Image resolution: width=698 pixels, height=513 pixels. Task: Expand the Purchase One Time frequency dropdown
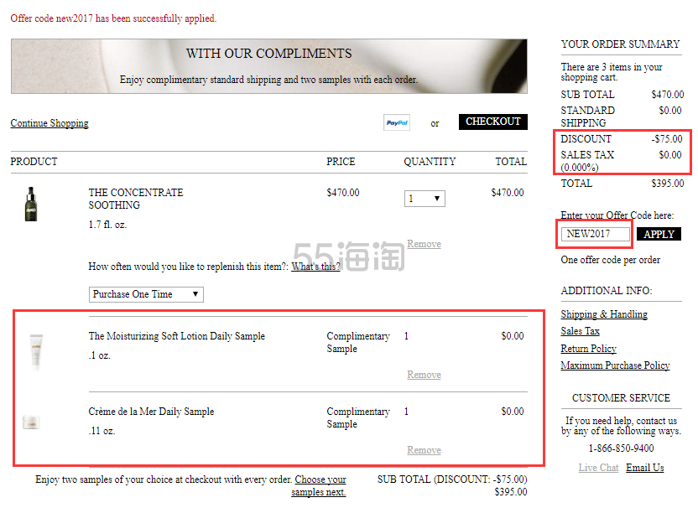tap(146, 294)
